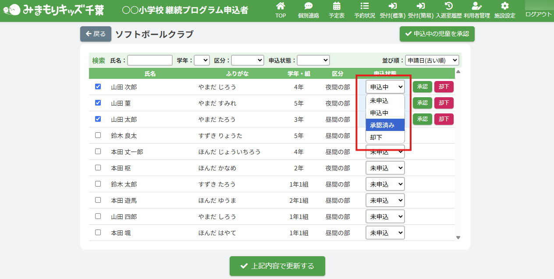Screen dimensions: 554x279
Task: Select 承認済み in the open status list
Action: point(385,125)
